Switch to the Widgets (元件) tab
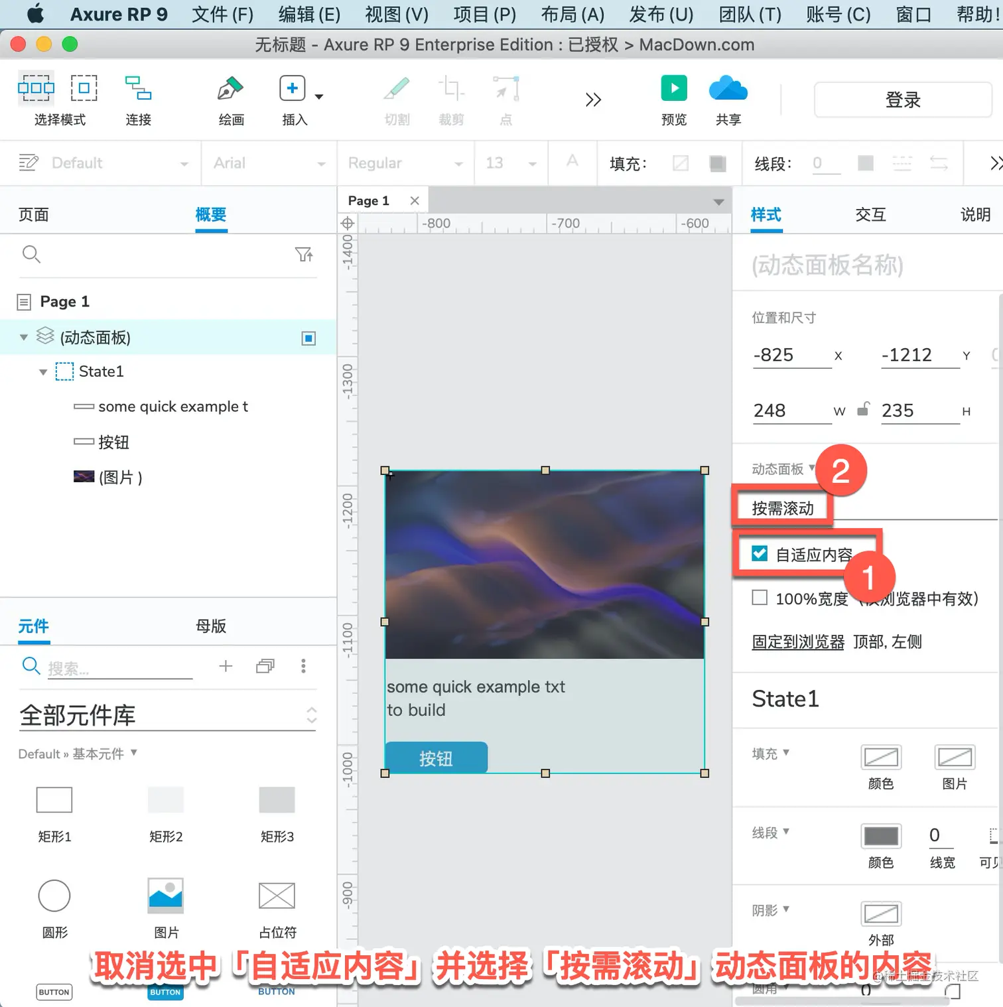This screenshot has height=1007, width=1003. [33, 626]
